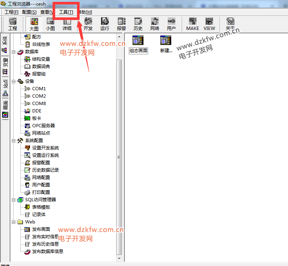Click the 网络 (network) toolbar icon
Image resolution: width=288 pixels, height=266 pixels.
pyautogui.click(x=155, y=24)
